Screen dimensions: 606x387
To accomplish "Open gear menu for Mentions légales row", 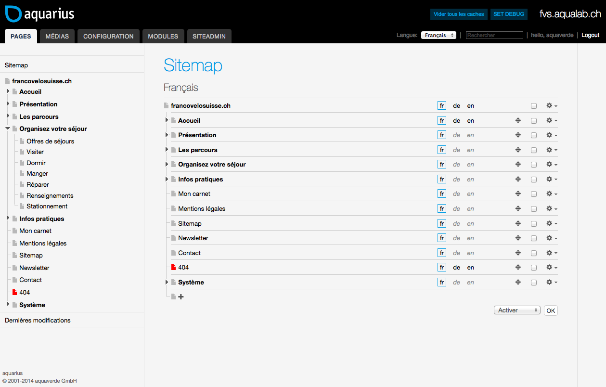I will (551, 209).
